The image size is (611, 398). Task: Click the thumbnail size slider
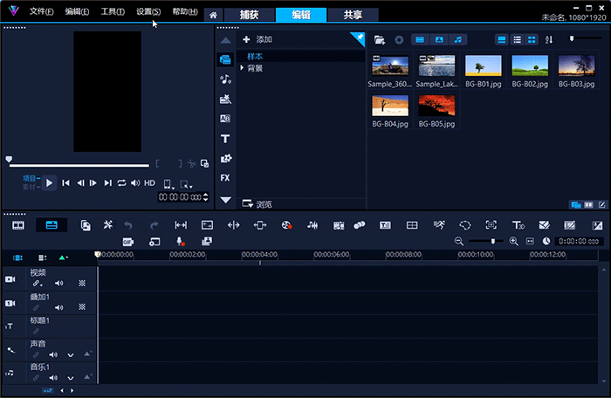pos(573,38)
